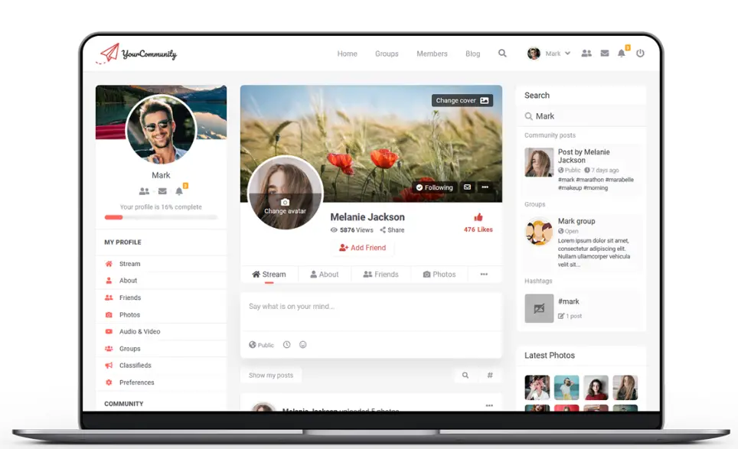The width and height of the screenshot is (738, 449).
Task: Send a message via the cover envelope icon
Action: click(x=467, y=187)
